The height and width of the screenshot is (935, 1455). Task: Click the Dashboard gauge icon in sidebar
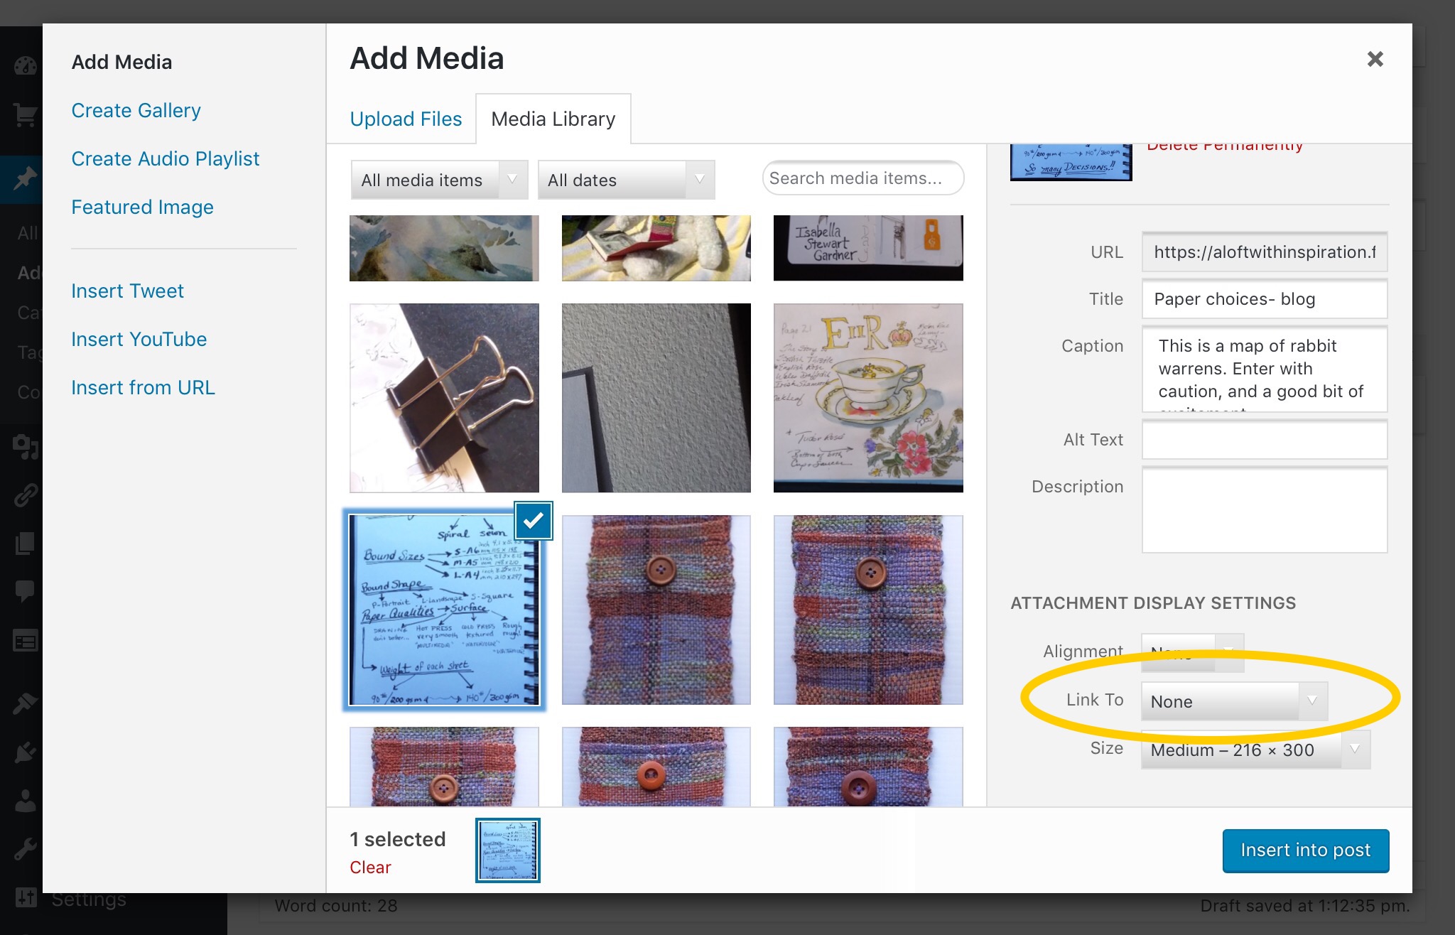(x=24, y=66)
